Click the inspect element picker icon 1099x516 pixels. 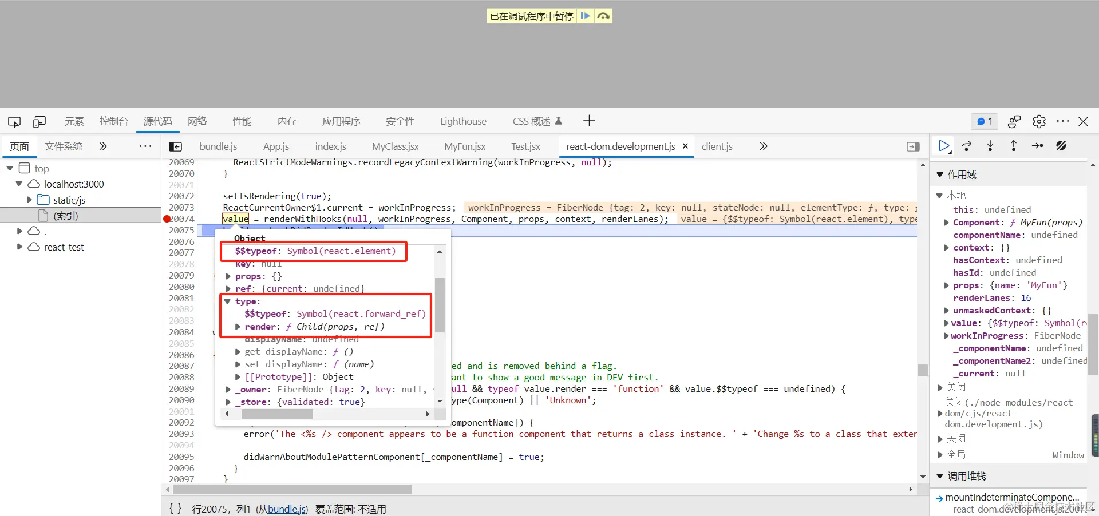14,121
